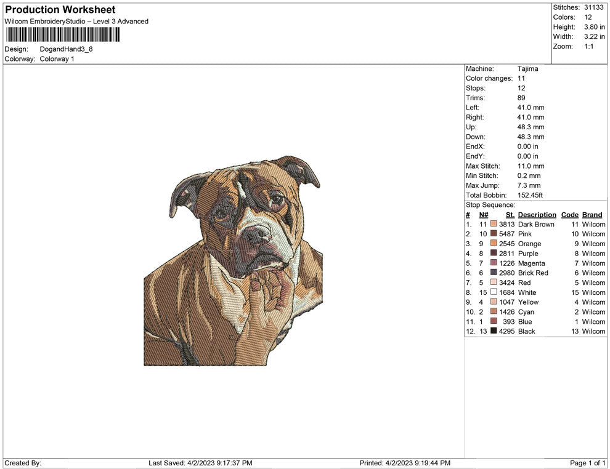
Task: Click the Height value 3.80 in
Action: coord(594,27)
